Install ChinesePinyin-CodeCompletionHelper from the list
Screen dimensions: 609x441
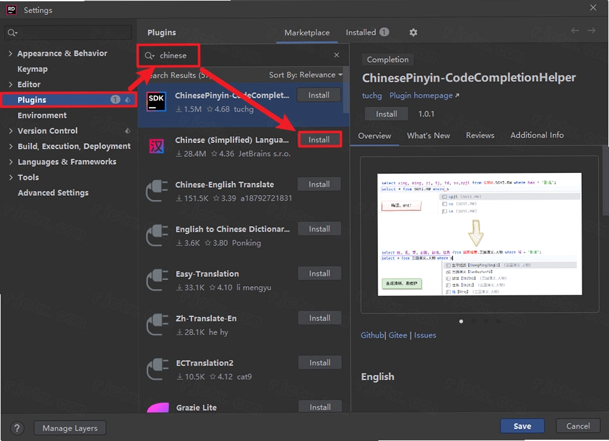[319, 95]
